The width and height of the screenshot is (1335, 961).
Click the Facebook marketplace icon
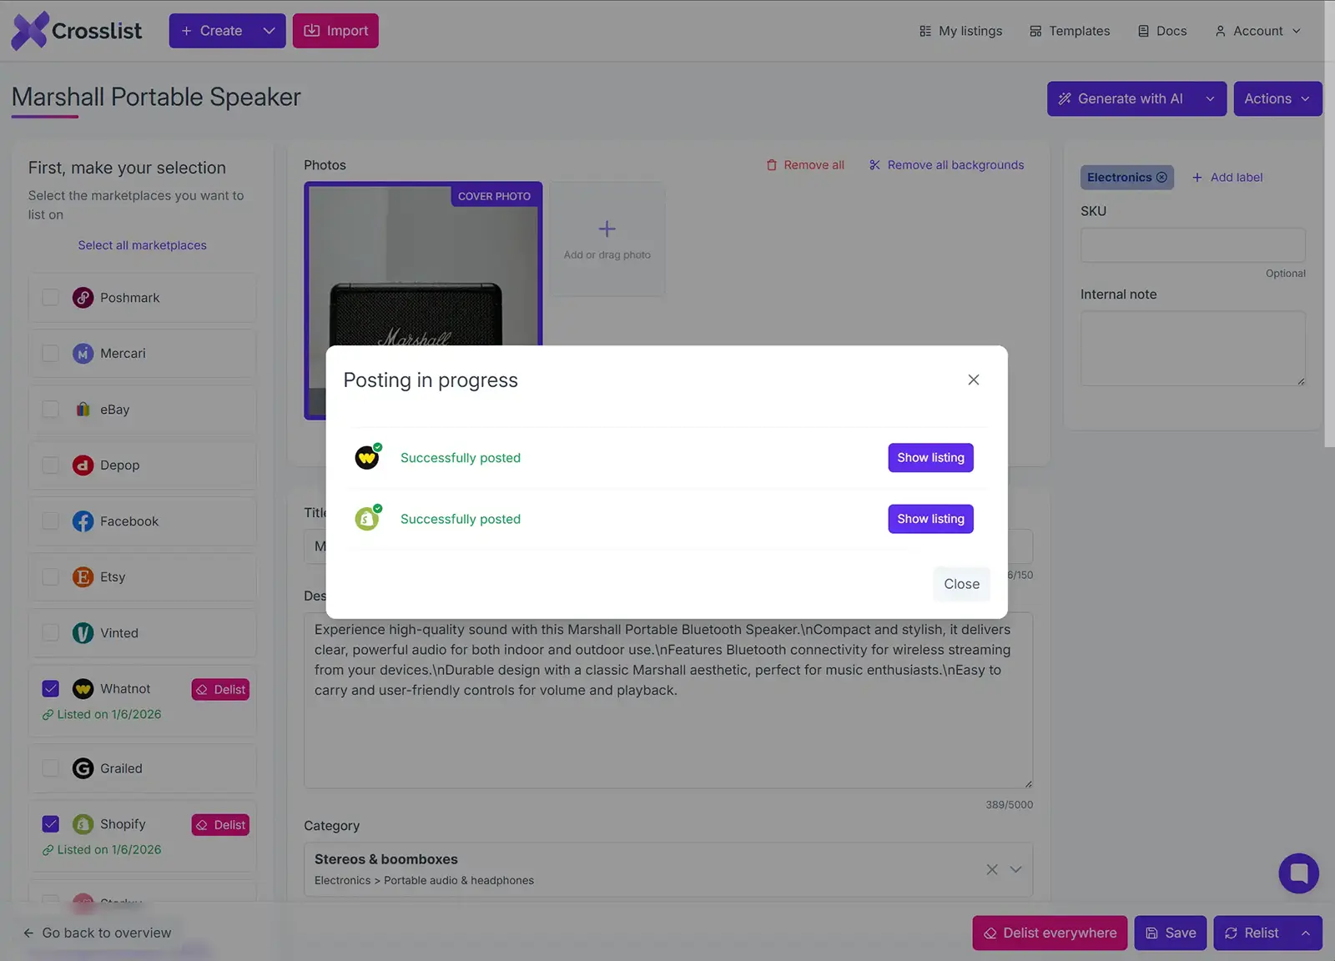pyautogui.click(x=83, y=521)
